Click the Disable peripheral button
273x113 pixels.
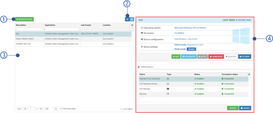pyautogui.click(x=245, y=108)
